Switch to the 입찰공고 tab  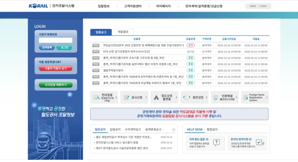pos(101,32)
